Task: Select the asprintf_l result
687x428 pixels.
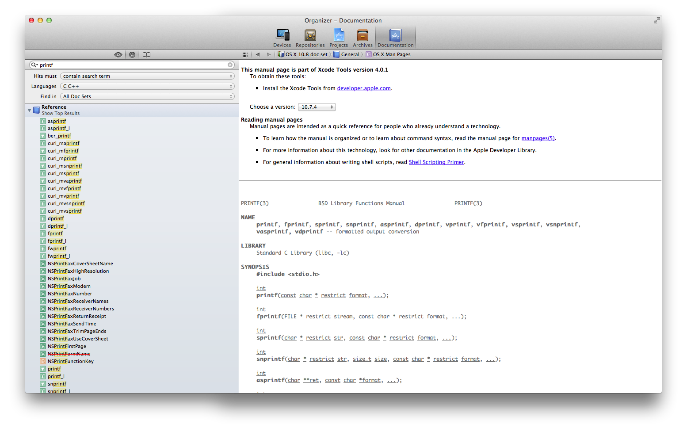Action: (x=59, y=128)
